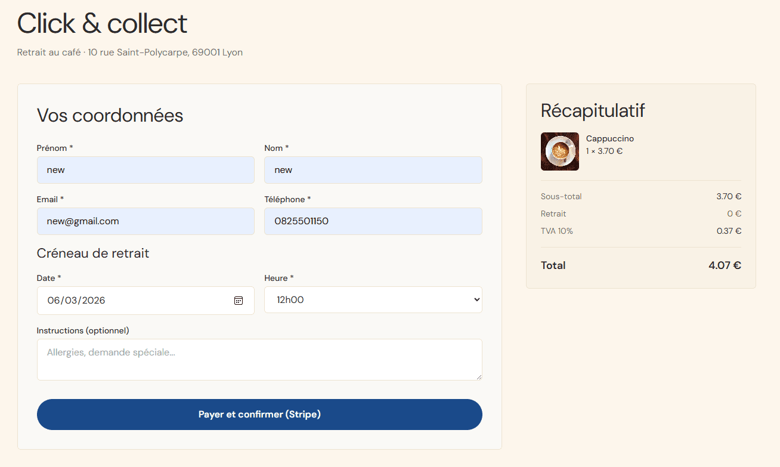780x467 pixels.
Task: Click the Click & collect page heading
Action: (x=102, y=24)
